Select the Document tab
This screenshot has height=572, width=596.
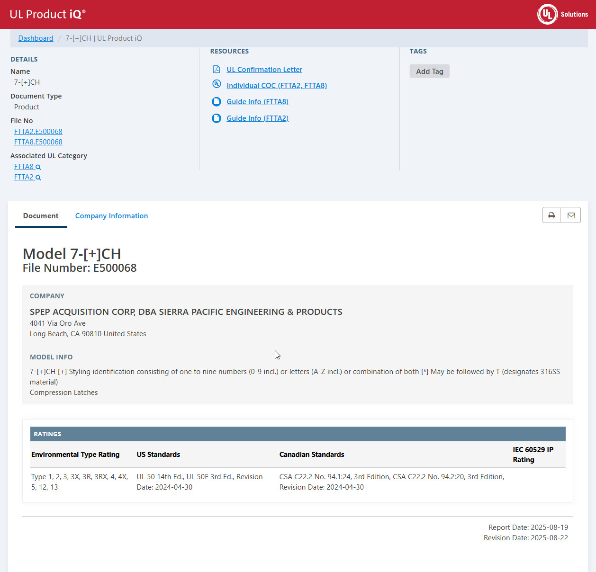tap(41, 216)
